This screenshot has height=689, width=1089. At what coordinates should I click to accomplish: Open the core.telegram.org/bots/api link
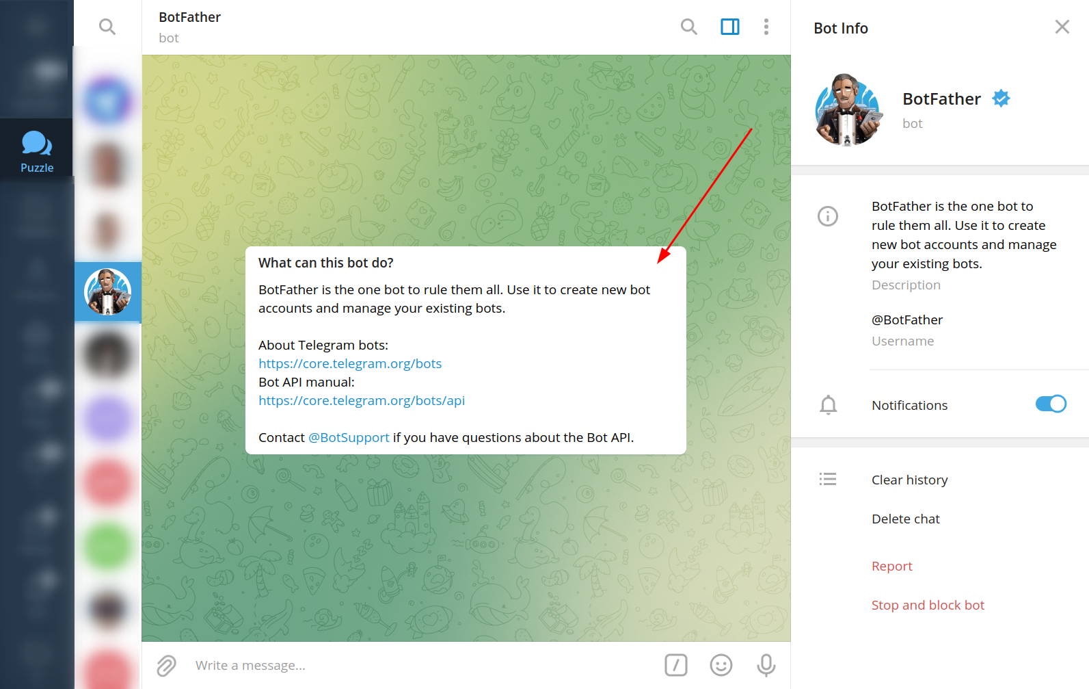tap(362, 400)
